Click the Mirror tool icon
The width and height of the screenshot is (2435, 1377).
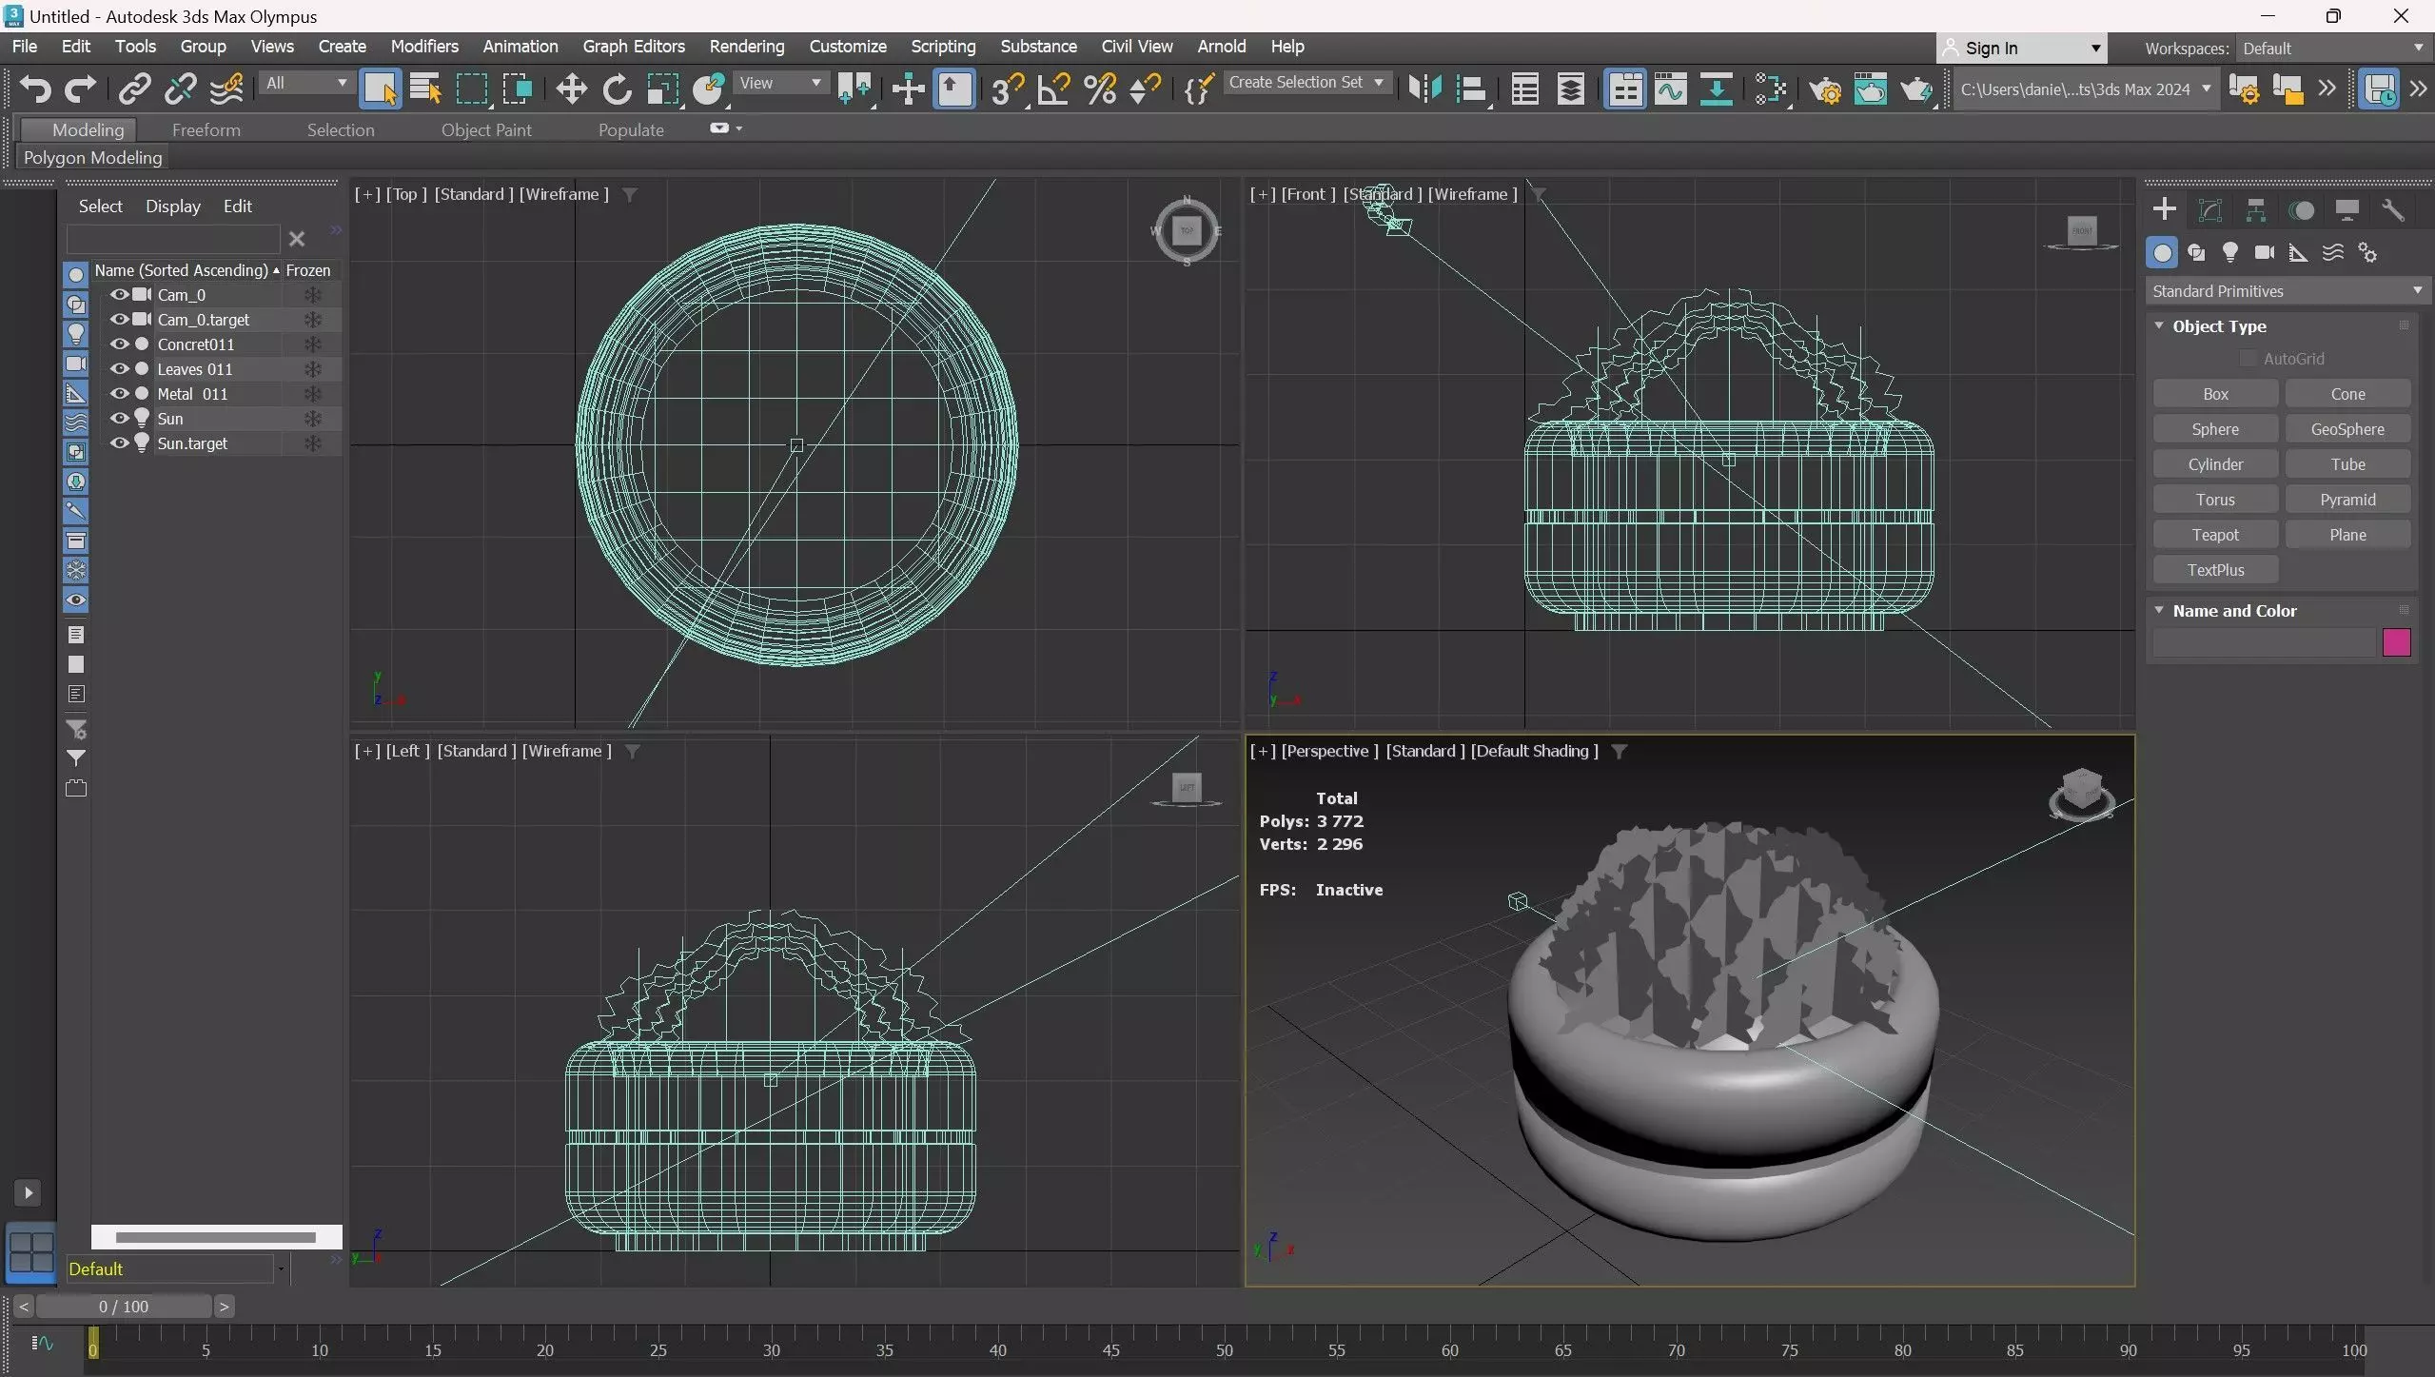(x=1424, y=89)
